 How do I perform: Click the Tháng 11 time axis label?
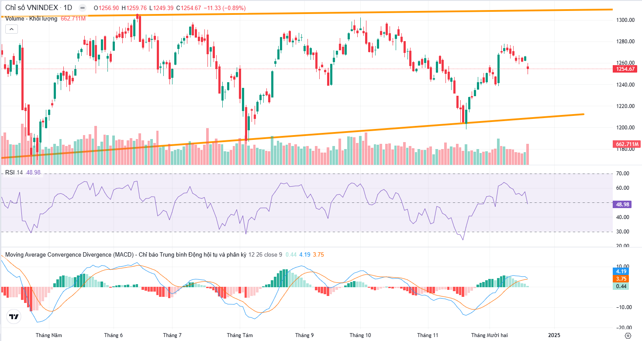428,335
